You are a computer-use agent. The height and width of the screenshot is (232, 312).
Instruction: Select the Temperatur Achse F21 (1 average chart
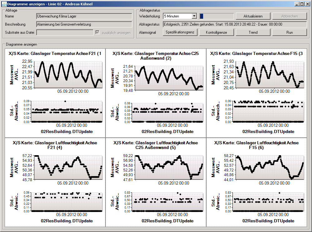pyautogui.click(x=68, y=74)
